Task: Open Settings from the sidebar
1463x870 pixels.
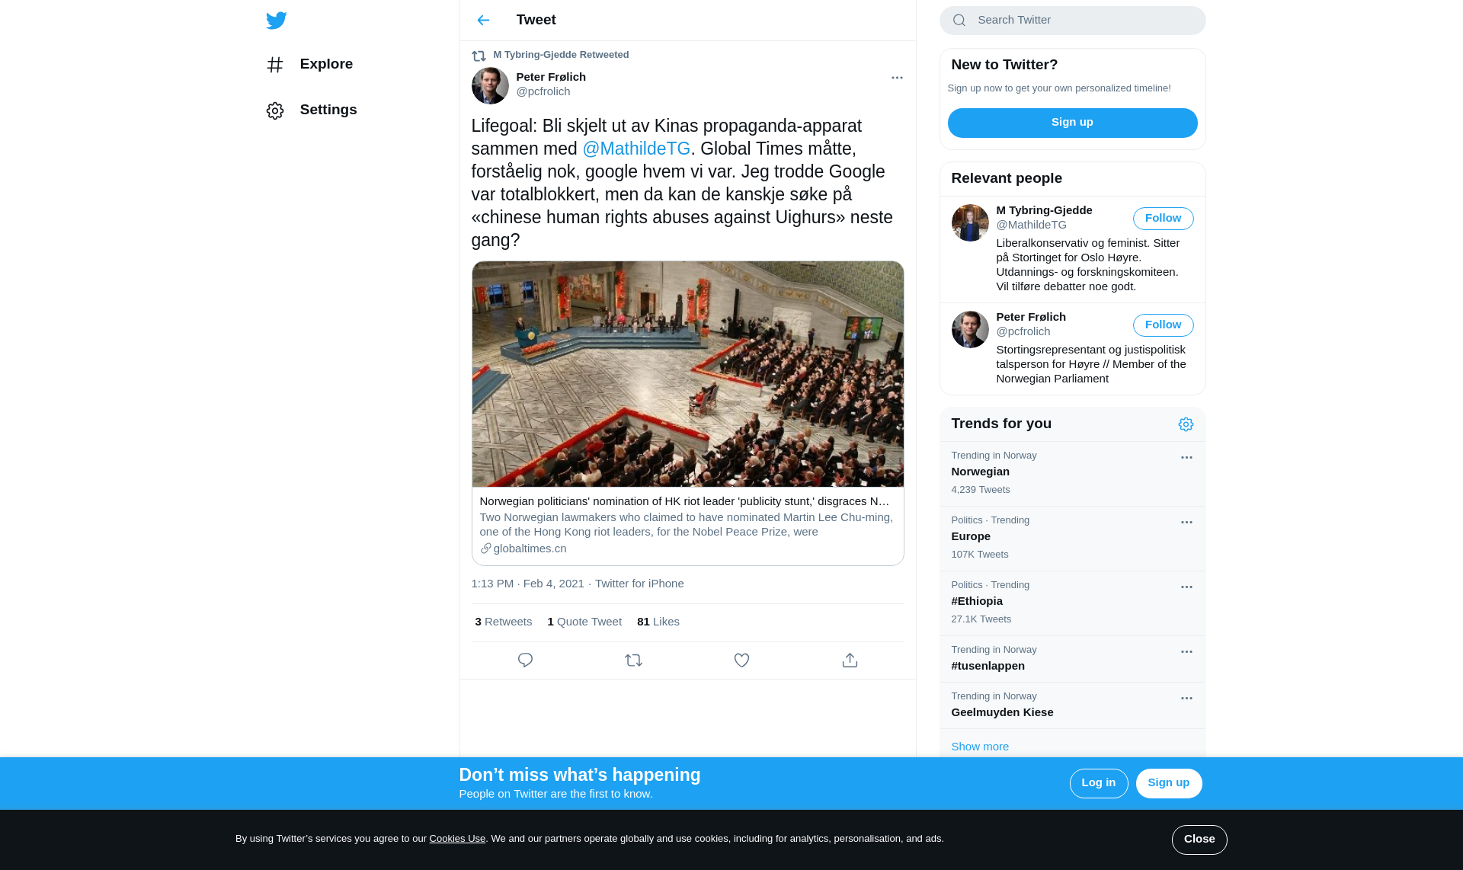Action: [312, 110]
